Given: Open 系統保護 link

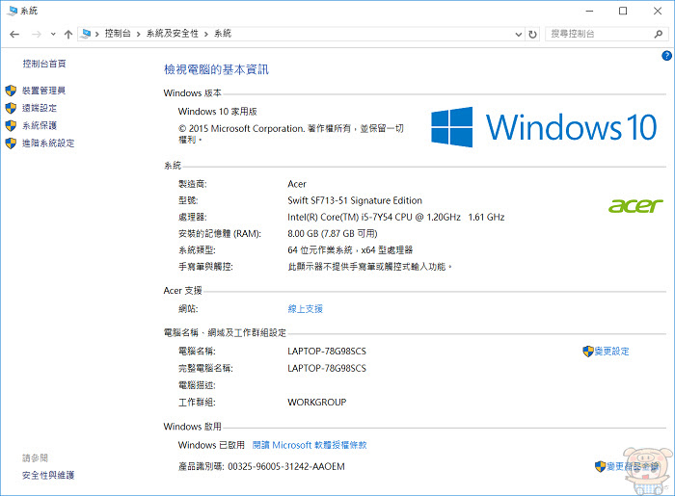Looking at the screenshot, I should pos(40,126).
